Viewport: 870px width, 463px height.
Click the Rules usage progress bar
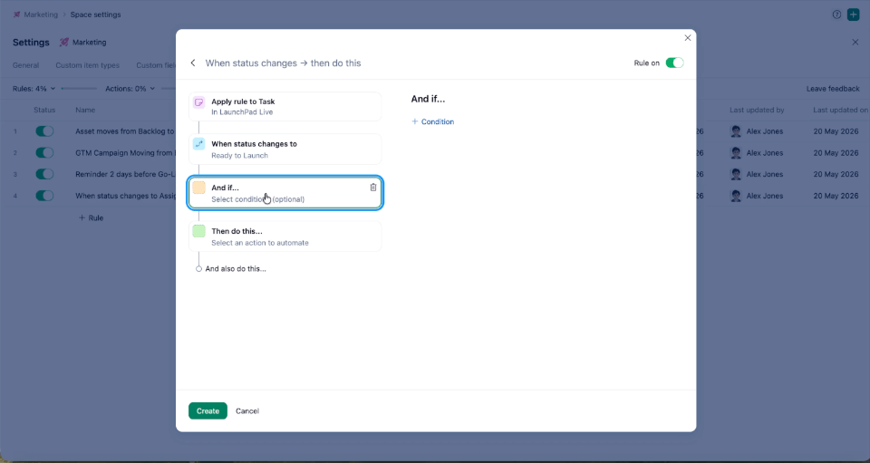(x=79, y=89)
